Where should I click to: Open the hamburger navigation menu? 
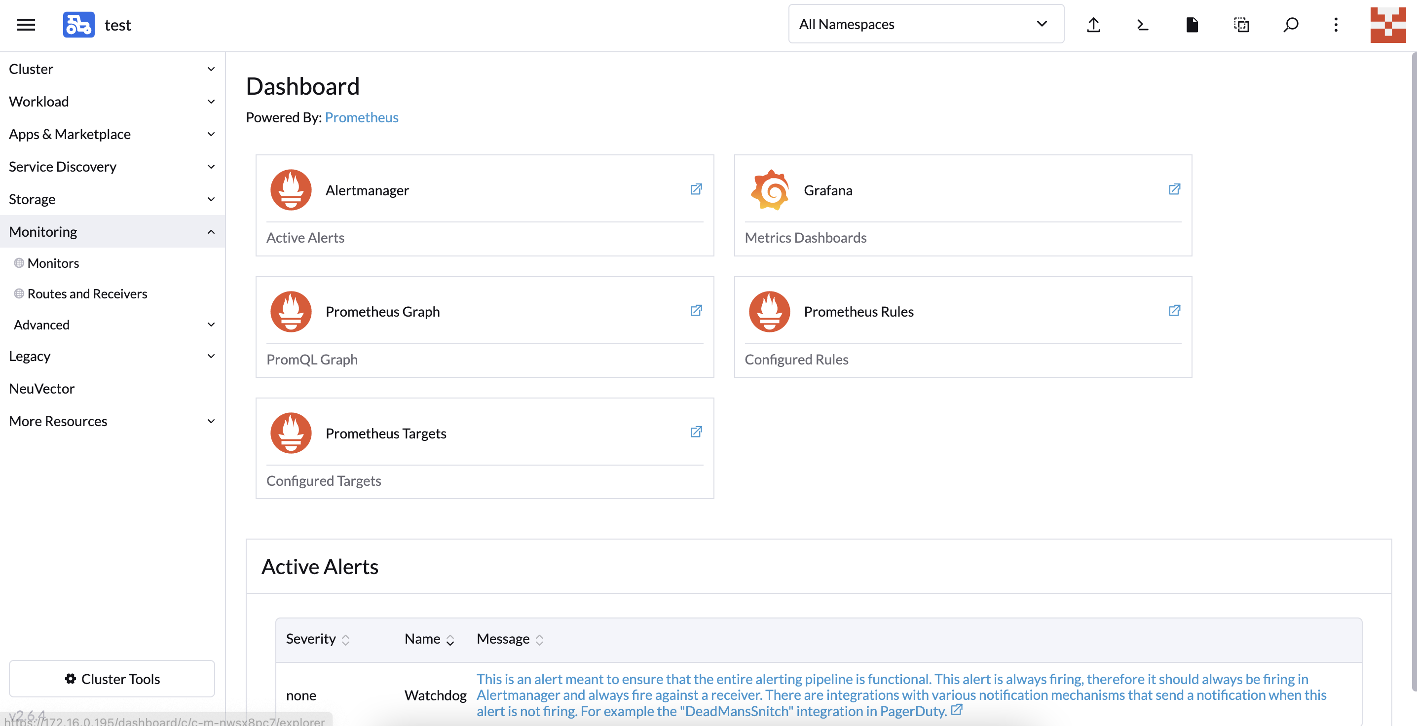point(26,25)
